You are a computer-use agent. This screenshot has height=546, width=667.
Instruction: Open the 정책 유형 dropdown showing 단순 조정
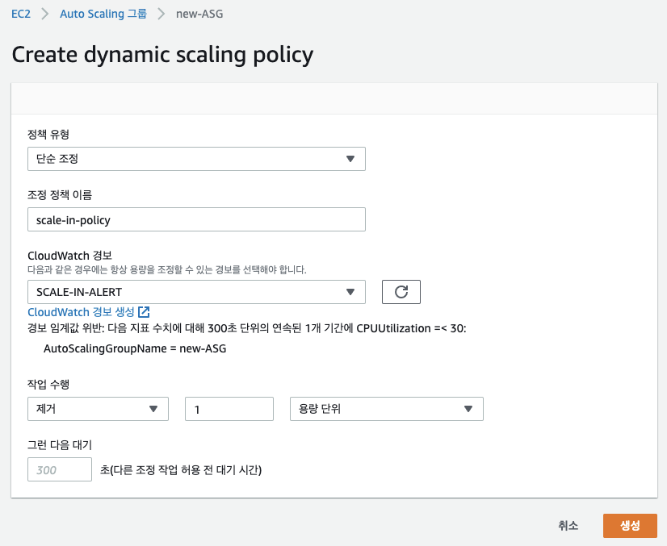click(x=196, y=159)
